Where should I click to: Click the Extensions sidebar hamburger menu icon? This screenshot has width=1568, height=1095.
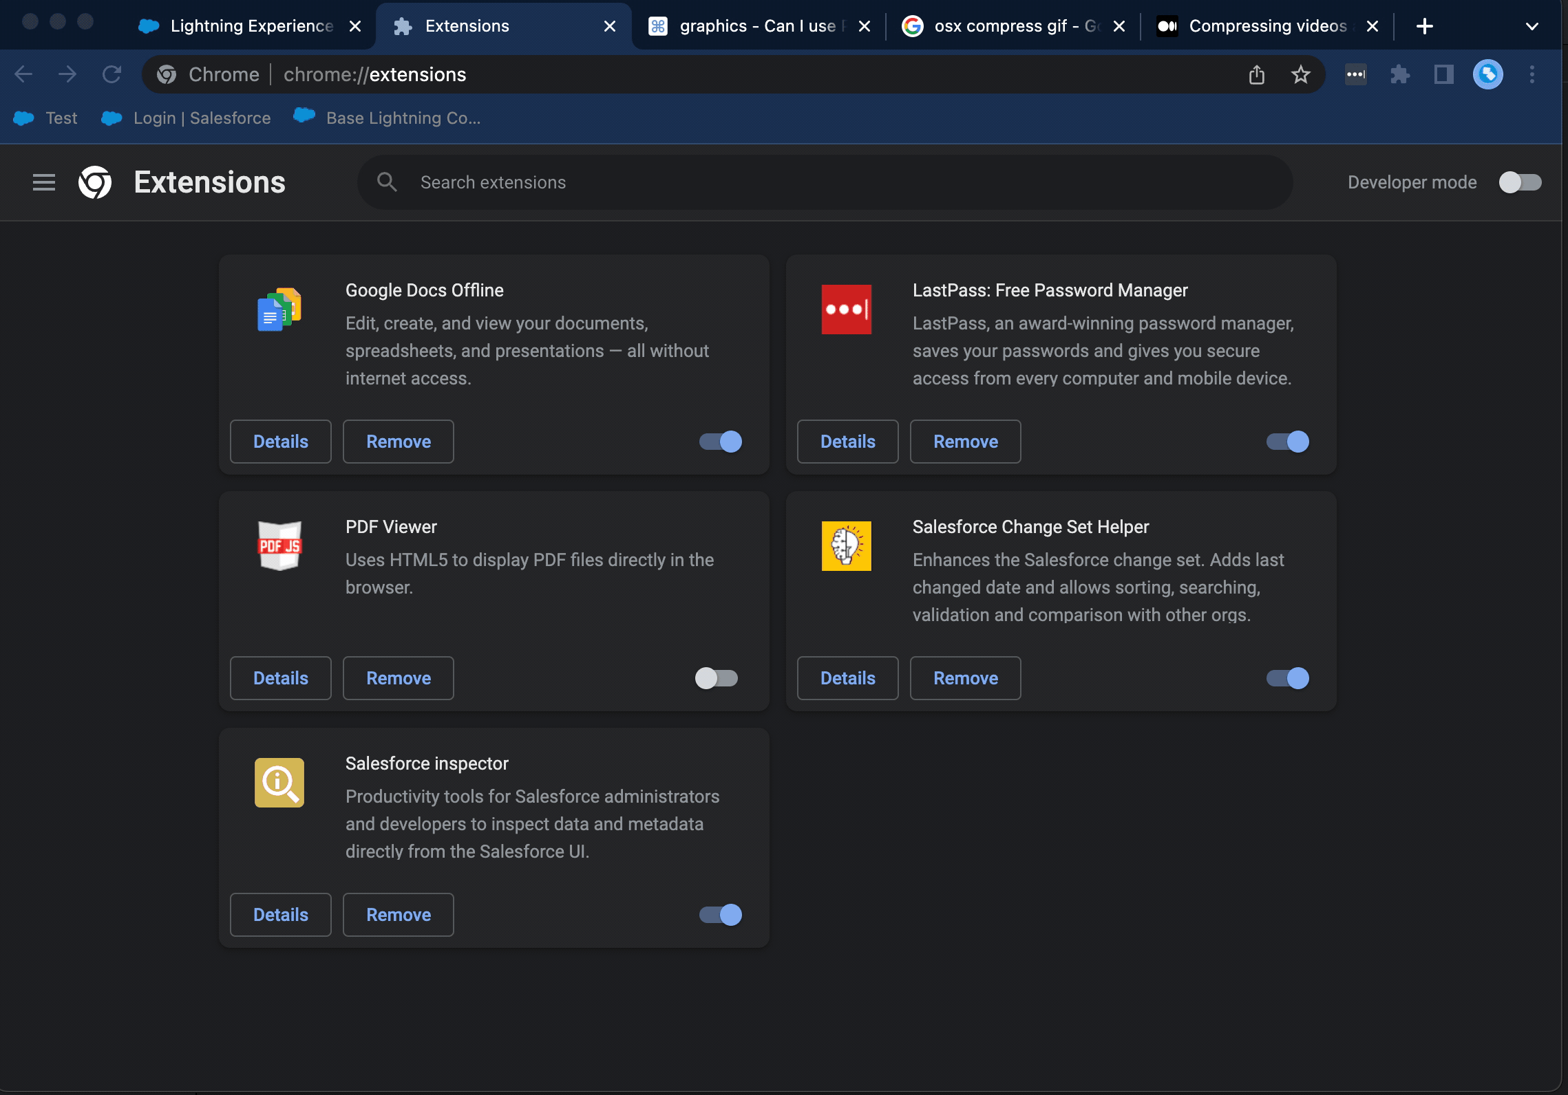(42, 182)
